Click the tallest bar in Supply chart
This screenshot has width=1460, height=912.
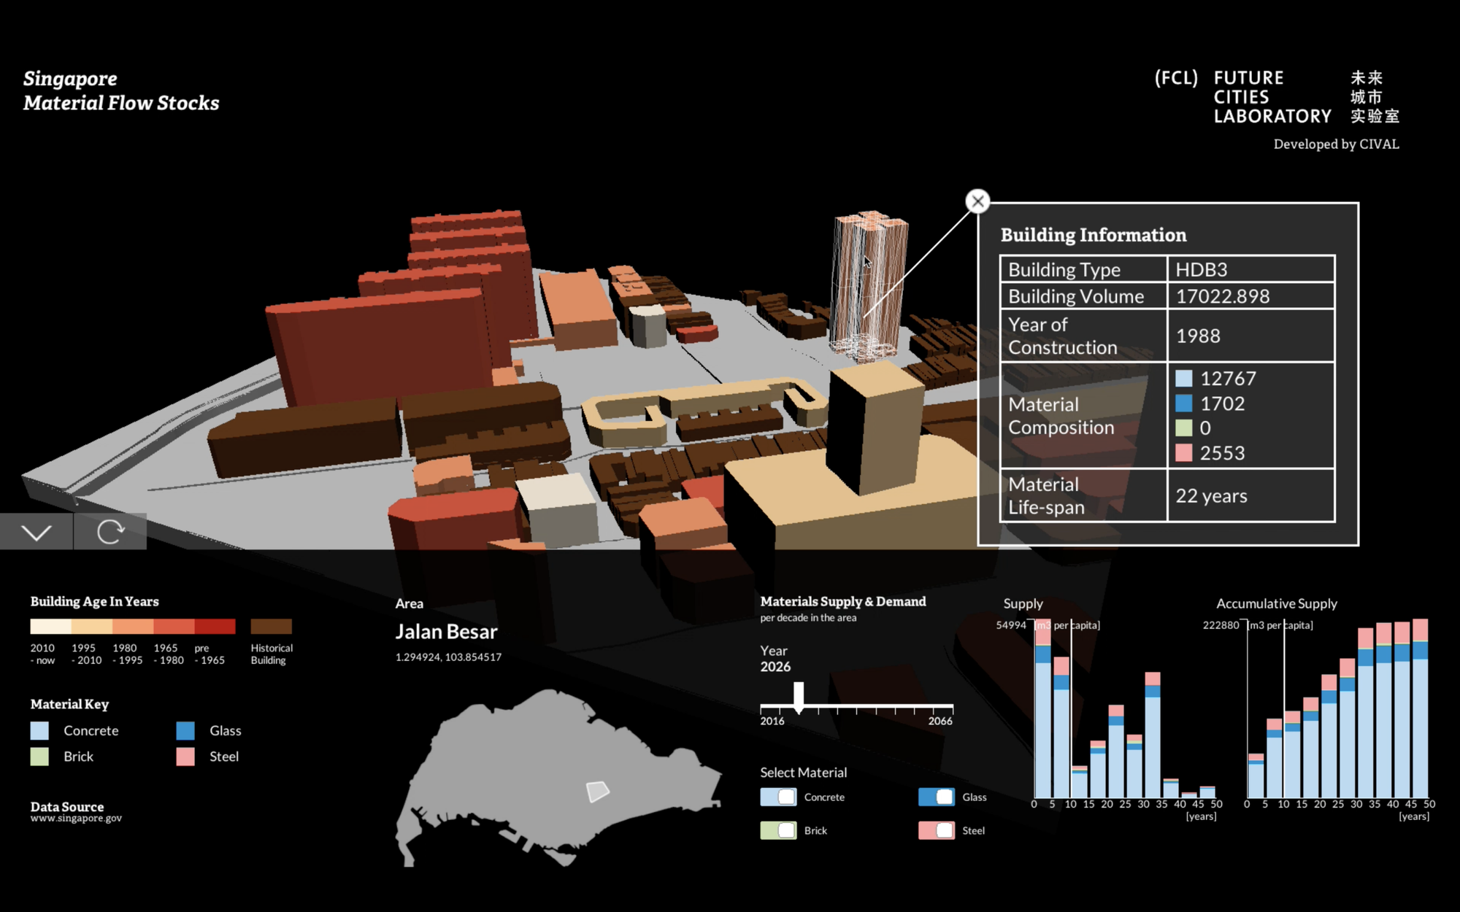(1043, 715)
